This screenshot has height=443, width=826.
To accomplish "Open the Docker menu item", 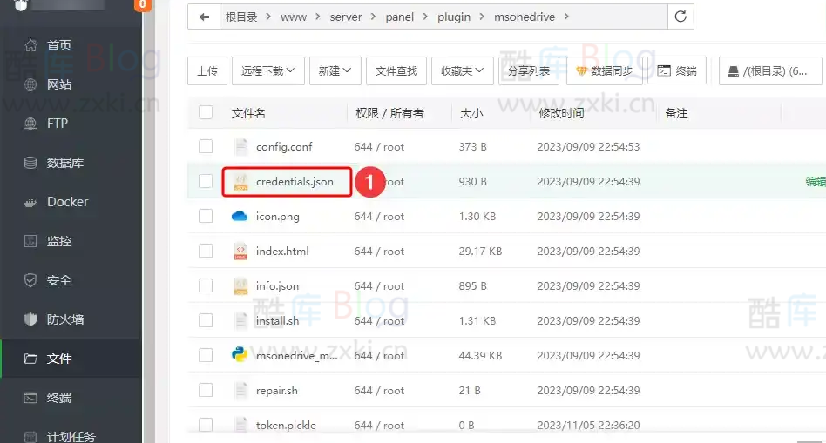I will coord(67,202).
